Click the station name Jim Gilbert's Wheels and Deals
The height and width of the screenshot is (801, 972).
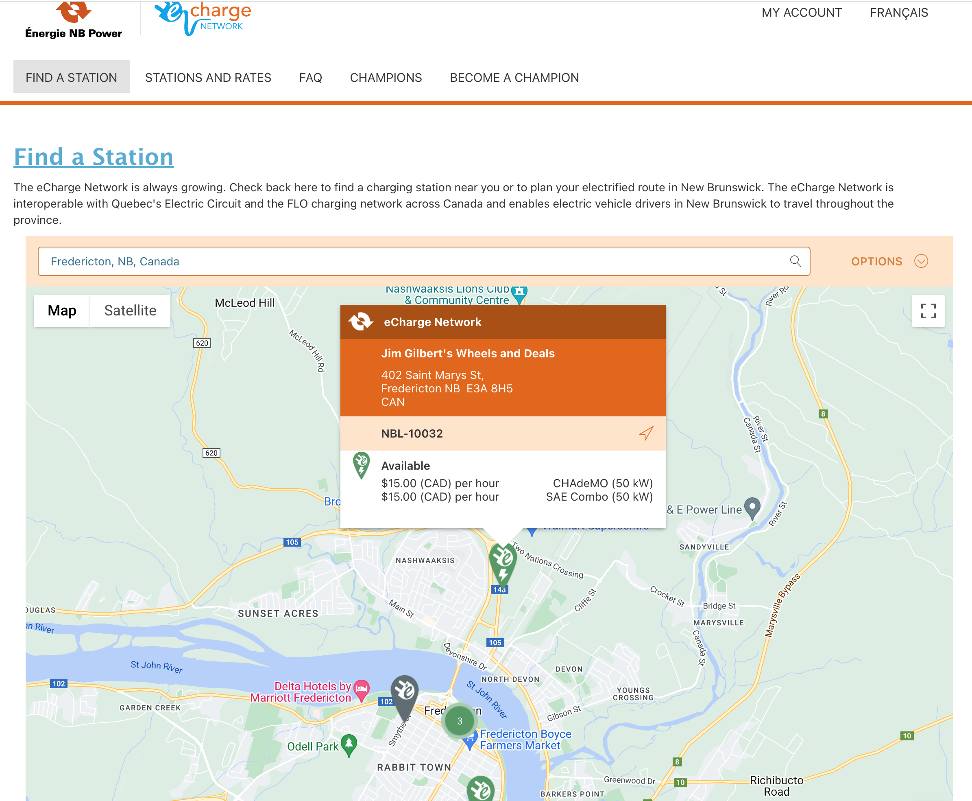468,353
